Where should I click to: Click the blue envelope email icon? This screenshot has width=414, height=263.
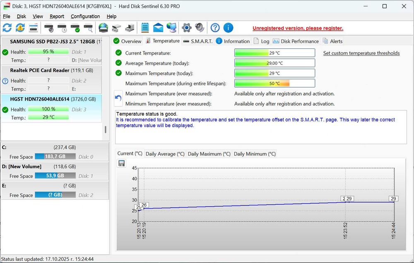click(x=158, y=28)
